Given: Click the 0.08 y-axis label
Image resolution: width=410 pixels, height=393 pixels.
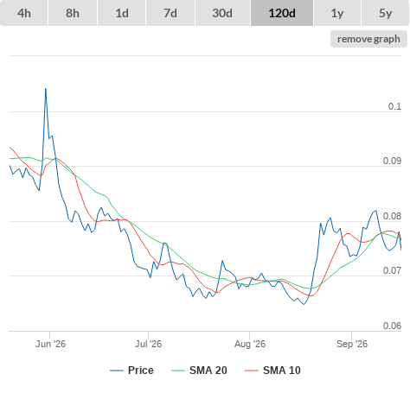Looking at the screenshot, I should 392,216.
